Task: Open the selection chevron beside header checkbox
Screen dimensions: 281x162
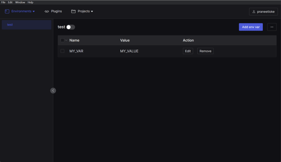Action: [x=66, y=40]
